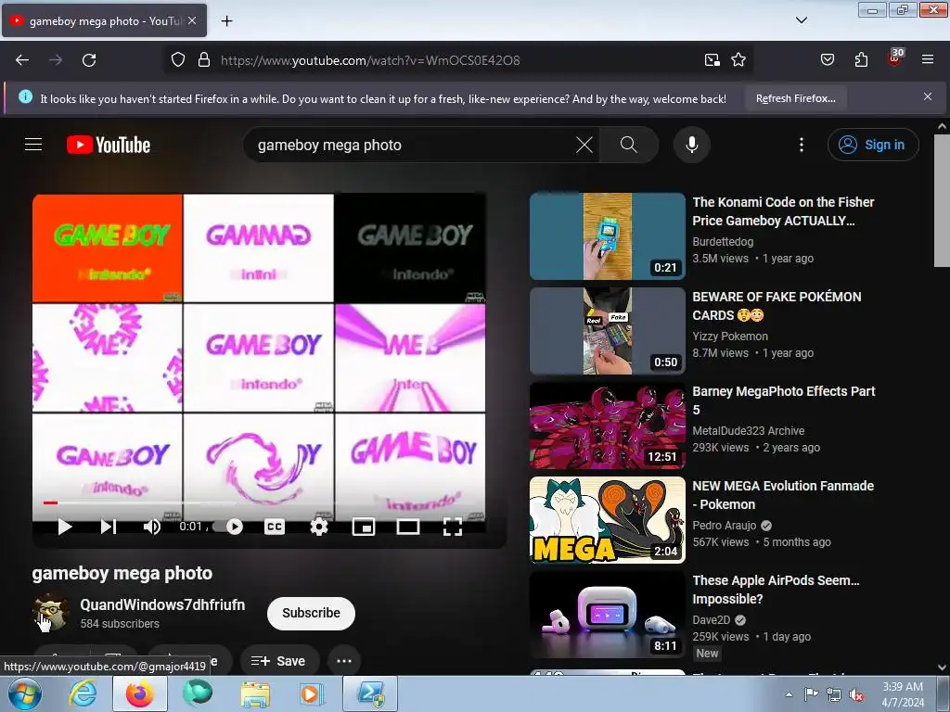
Task: Open the Extensions puzzle icon
Action: tap(861, 60)
